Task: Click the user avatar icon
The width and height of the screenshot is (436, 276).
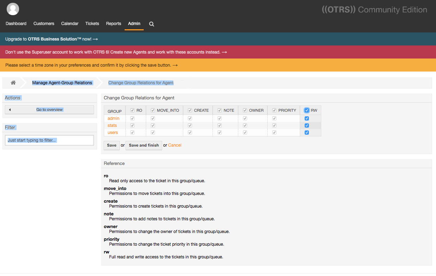Action: [13, 9]
